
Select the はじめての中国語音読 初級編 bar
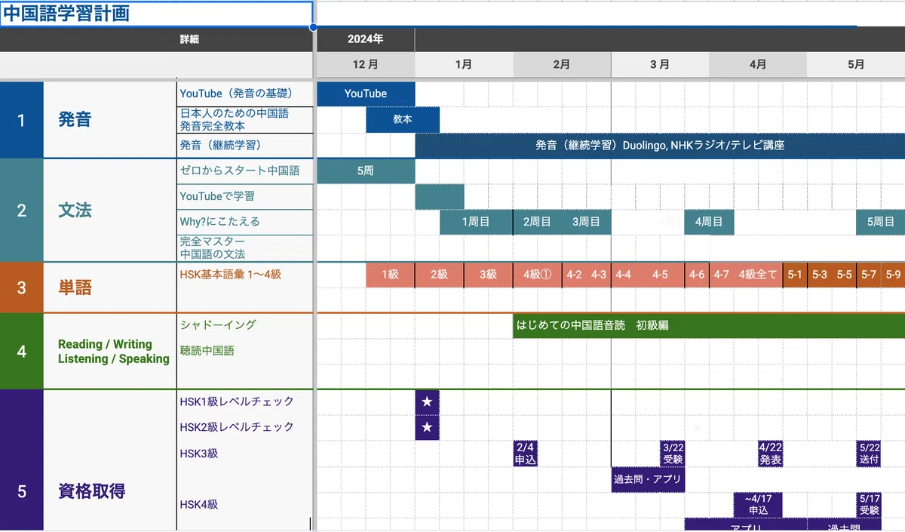click(709, 326)
